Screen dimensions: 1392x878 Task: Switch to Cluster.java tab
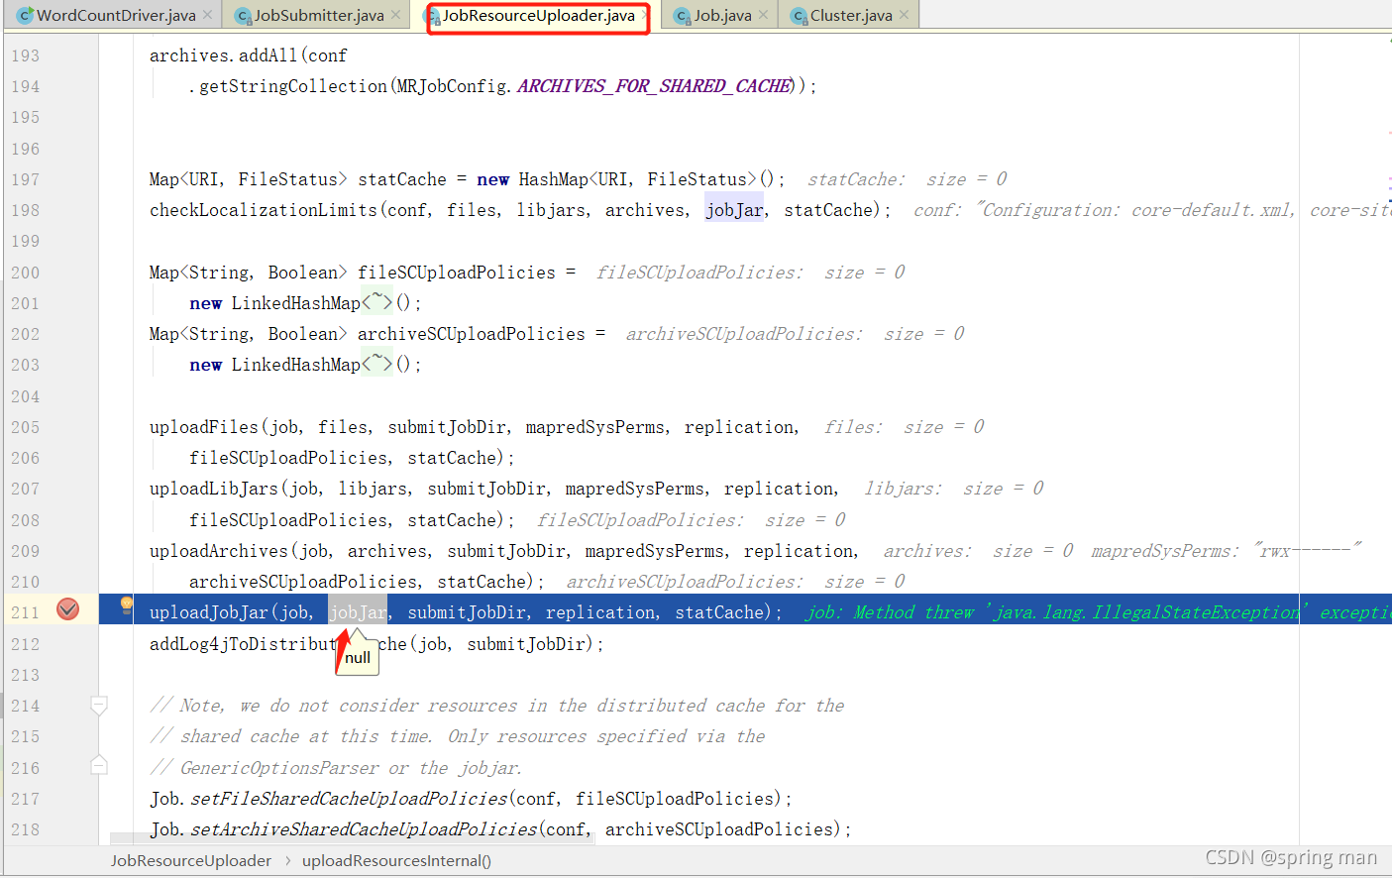point(851,15)
